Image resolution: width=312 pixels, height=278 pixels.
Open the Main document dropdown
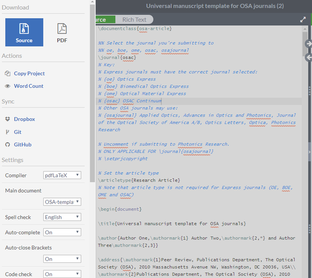[x=62, y=202]
